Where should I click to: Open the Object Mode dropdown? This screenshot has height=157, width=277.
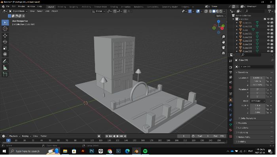tap(18, 11)
